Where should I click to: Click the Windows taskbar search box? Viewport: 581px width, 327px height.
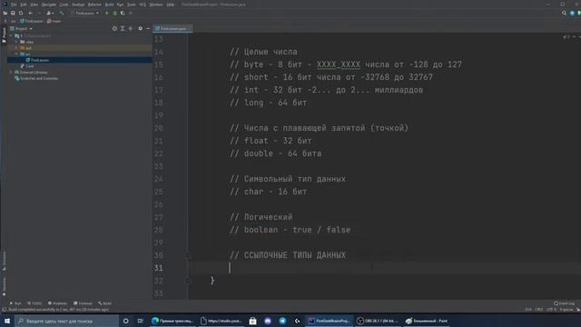66,321
